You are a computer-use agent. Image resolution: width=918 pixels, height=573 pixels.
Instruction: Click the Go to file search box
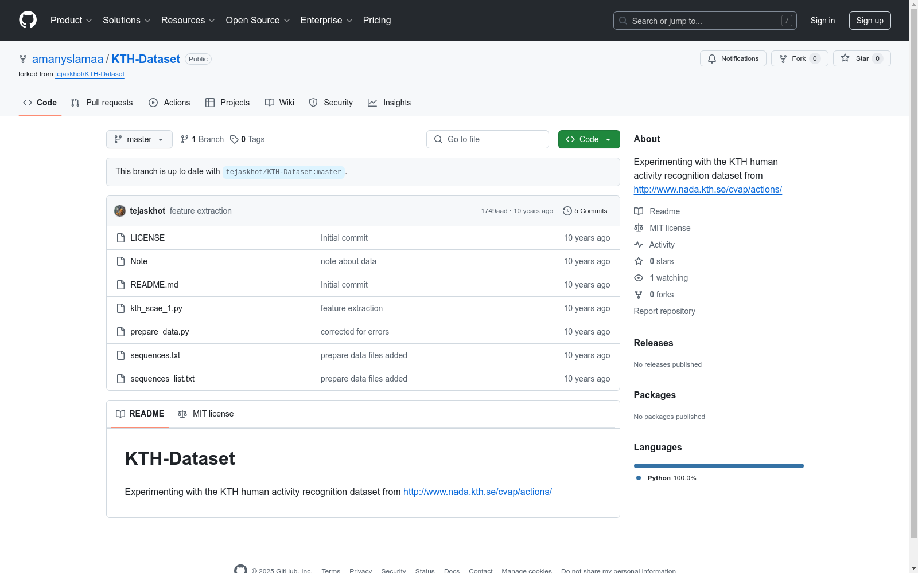pyautogui.click(x=488, y=139)
